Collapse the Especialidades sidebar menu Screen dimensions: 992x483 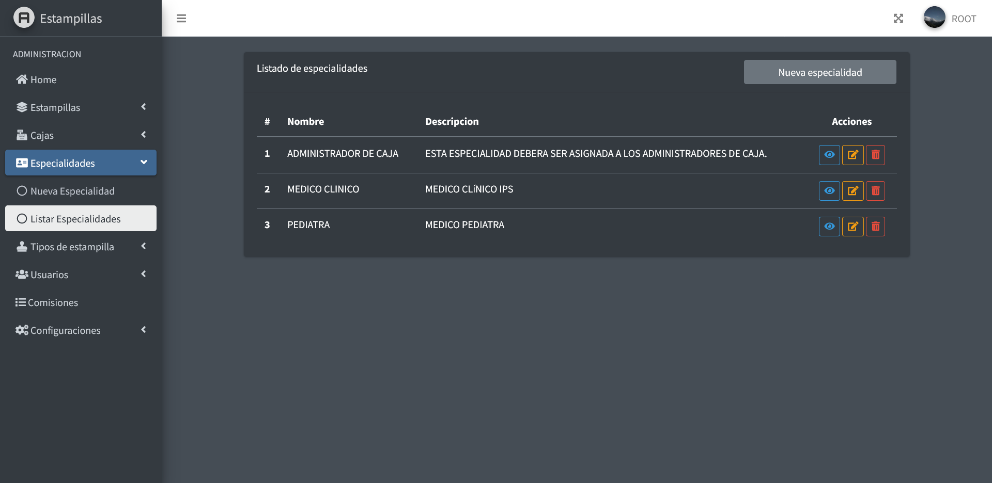tap(81, 163)
